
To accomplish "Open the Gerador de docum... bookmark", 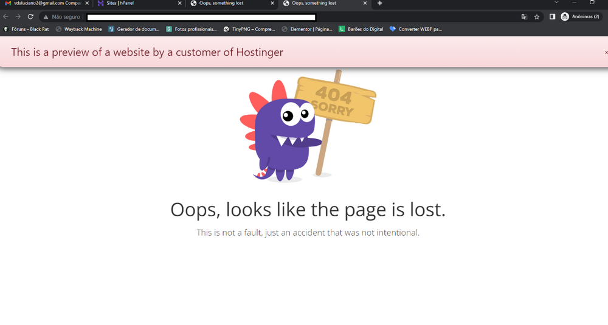I will click(134, 29).
